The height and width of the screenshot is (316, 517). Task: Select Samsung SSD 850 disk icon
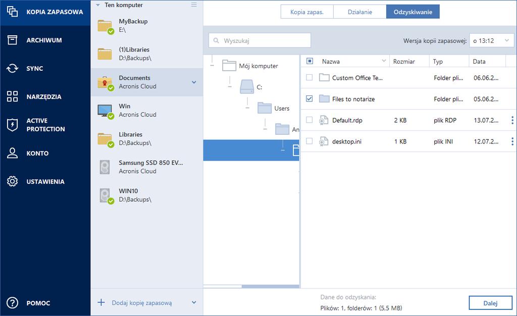pos(105,167)
